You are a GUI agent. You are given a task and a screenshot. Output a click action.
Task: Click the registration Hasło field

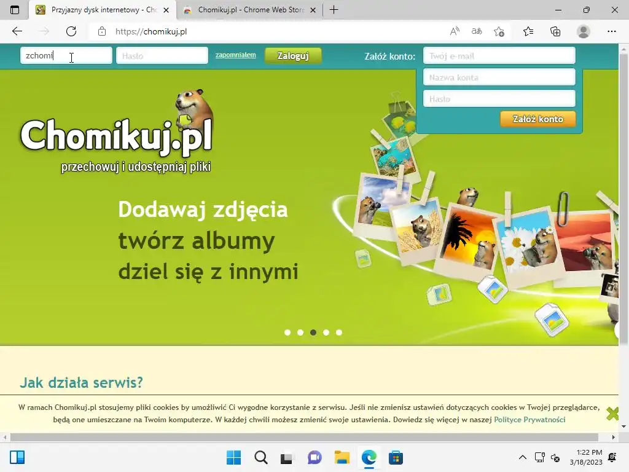[499, 98]
